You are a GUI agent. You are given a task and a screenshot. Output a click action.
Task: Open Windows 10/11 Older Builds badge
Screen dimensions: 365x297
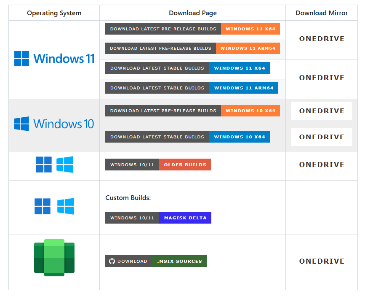[158, 165]
